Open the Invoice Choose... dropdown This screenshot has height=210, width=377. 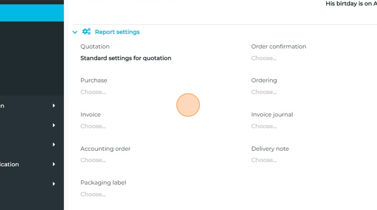93,127
